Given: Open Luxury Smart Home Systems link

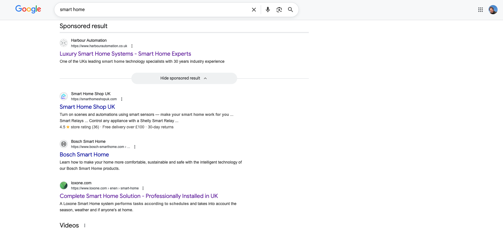Looking at the screenshot, I should [x=125, y=54].
